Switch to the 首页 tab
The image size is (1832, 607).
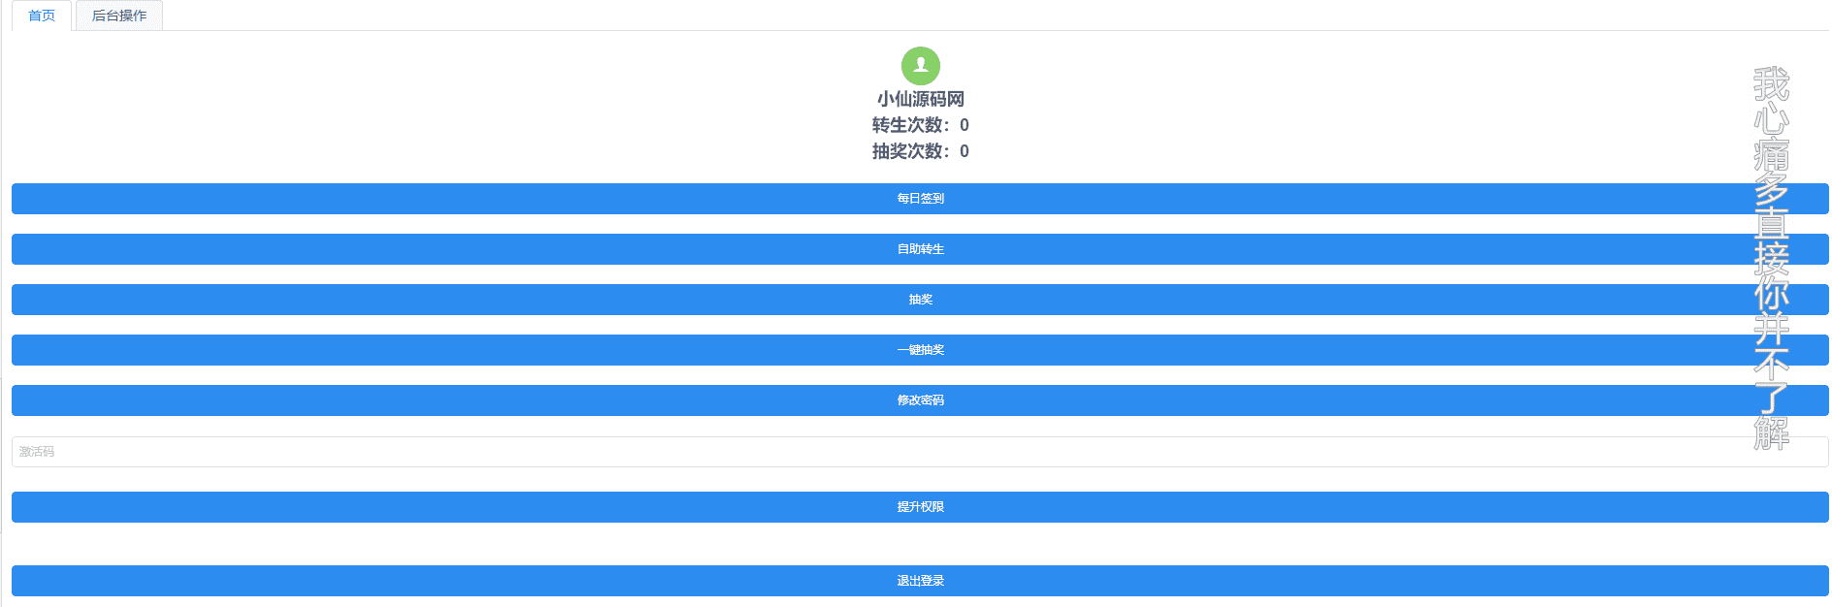[x=42, y=16]
